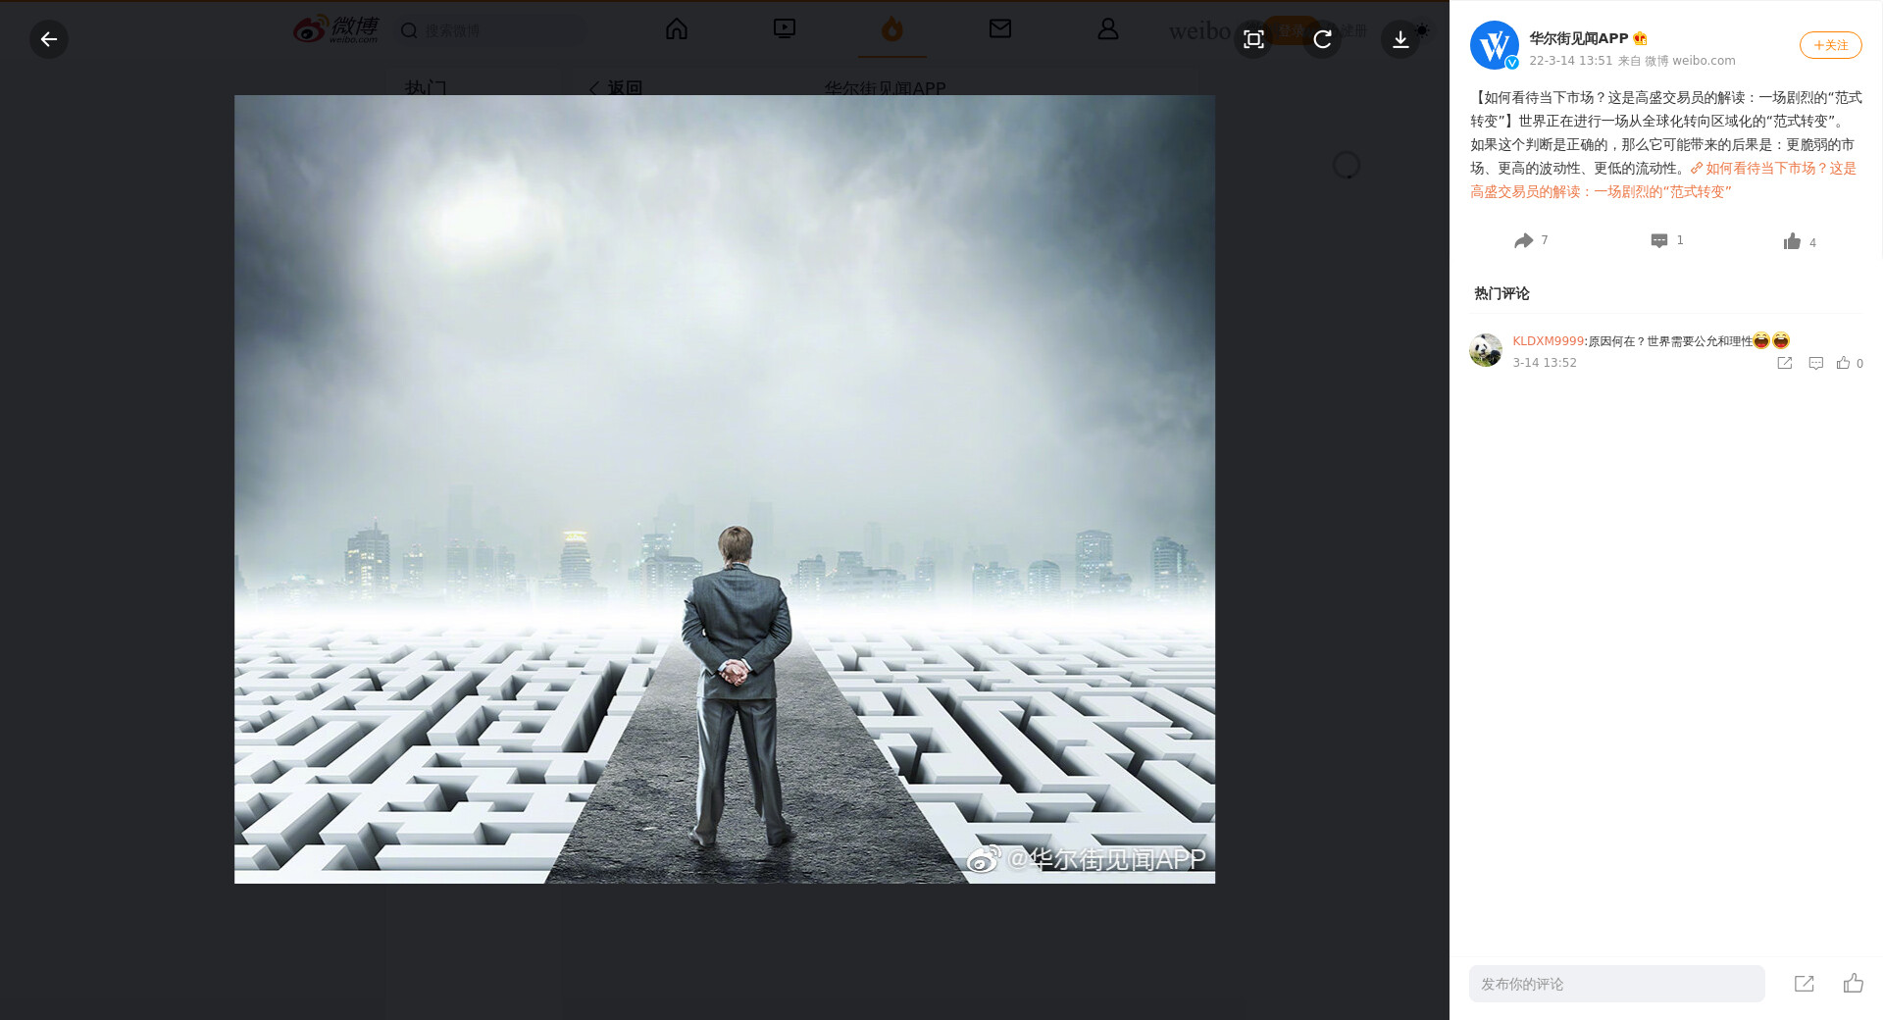
Task: Click the 华尔街见闻APP account name
Action: (1578, 38)
